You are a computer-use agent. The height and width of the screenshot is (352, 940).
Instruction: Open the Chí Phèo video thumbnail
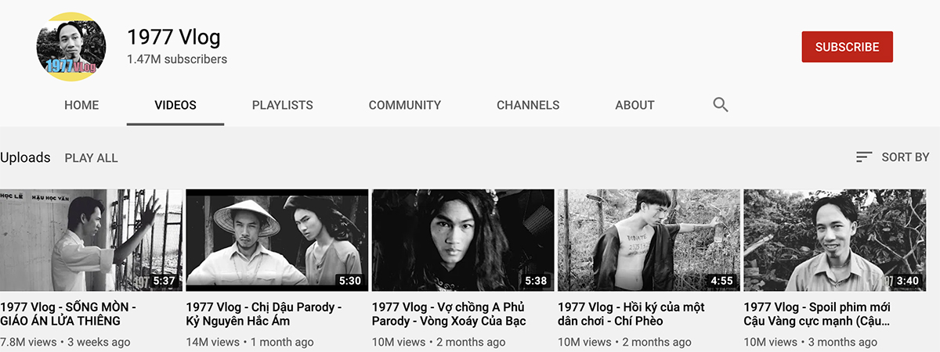(x=648, y=240)
